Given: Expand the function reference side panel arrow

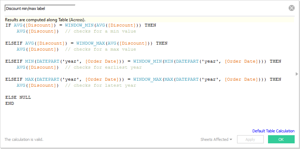Looking at the screenshot, I should (297, 74).
